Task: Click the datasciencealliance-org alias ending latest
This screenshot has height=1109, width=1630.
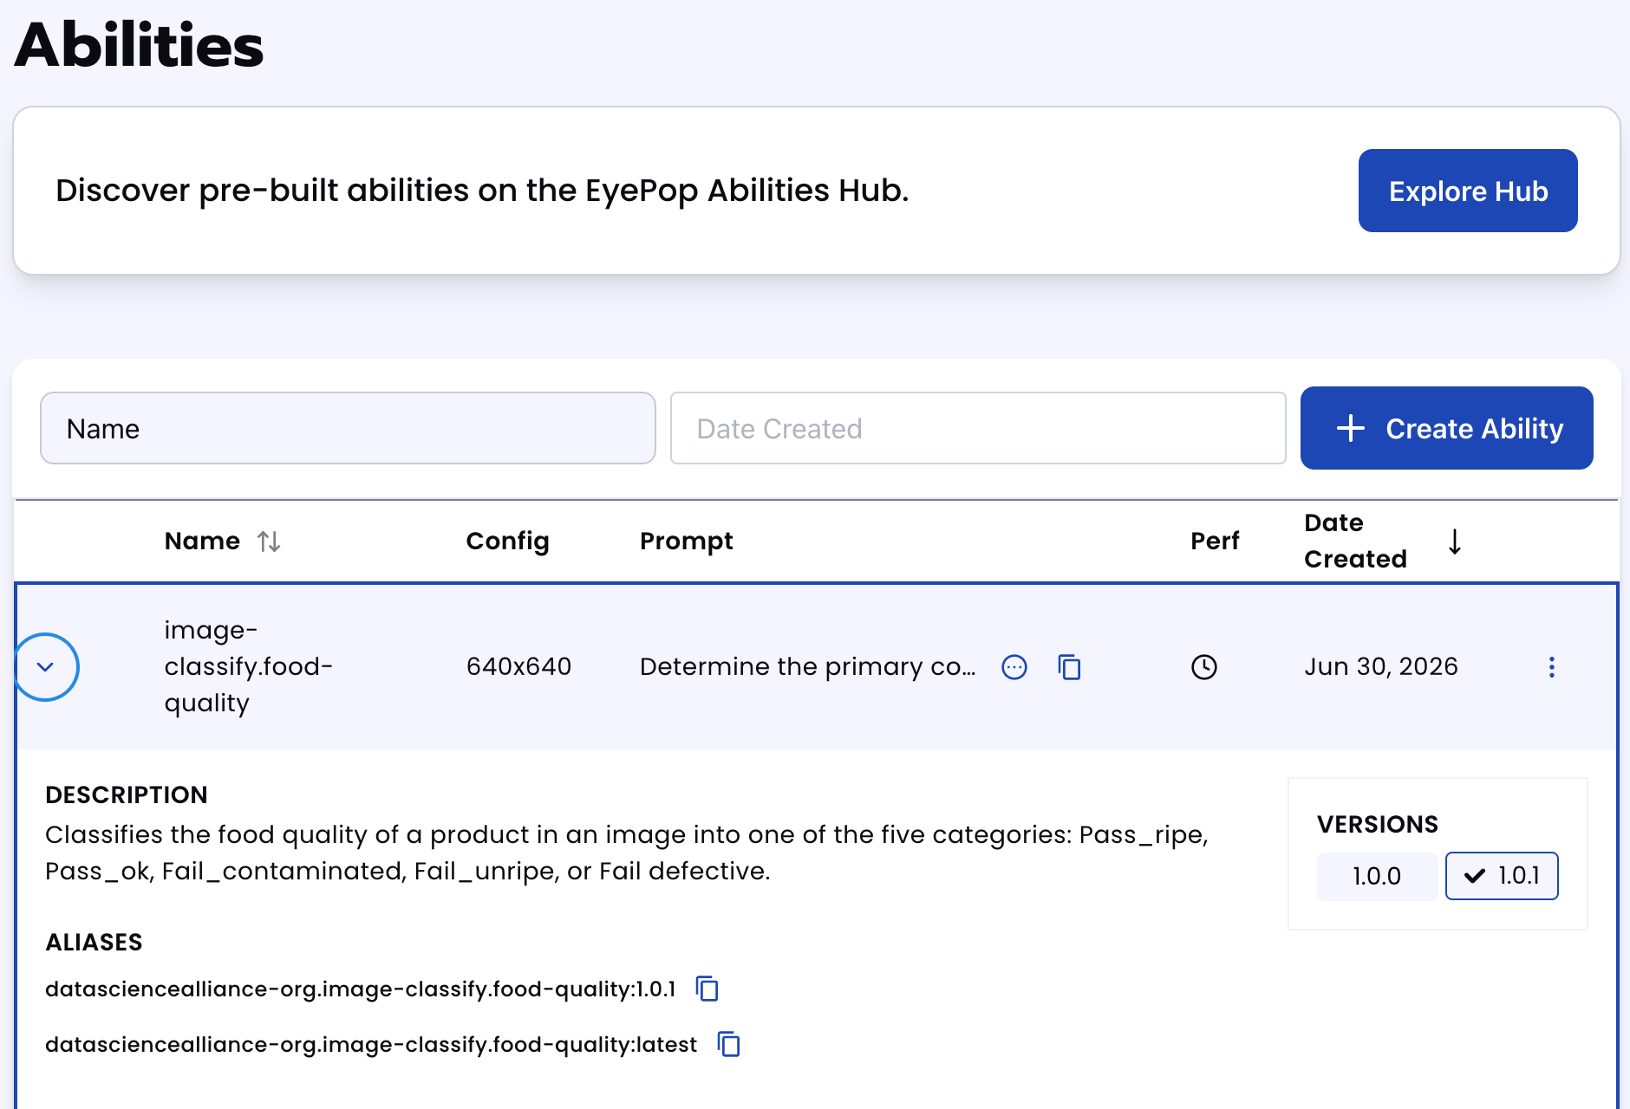Action: point(371,1044)
